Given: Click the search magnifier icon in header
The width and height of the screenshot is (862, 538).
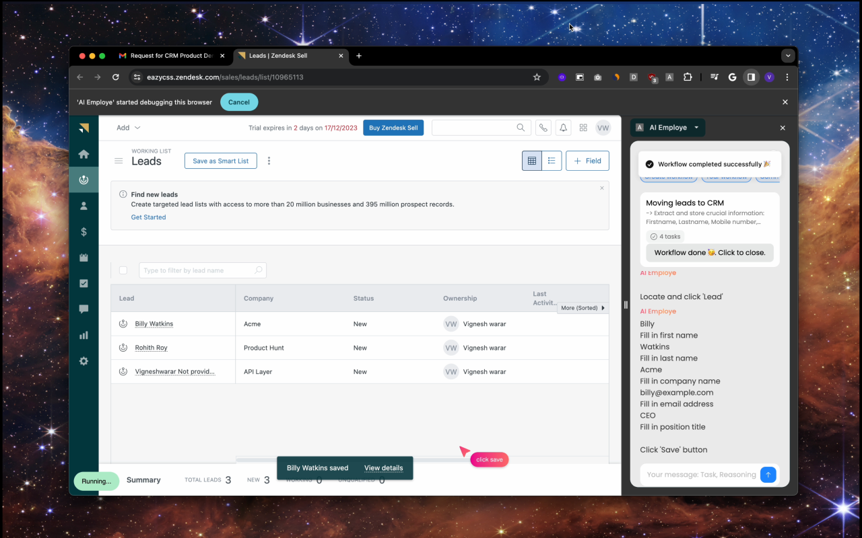Looking at the screenshot, I should [521, 128].
